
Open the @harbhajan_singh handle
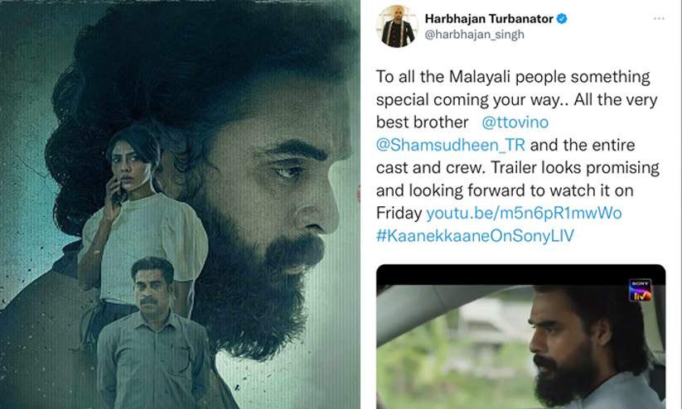pyautogui.click(x=474, y=34)
